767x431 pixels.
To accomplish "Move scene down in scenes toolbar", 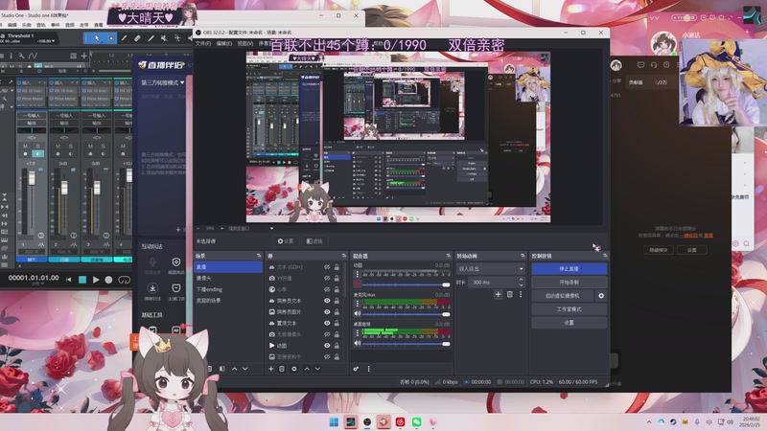I will (245, 369).
